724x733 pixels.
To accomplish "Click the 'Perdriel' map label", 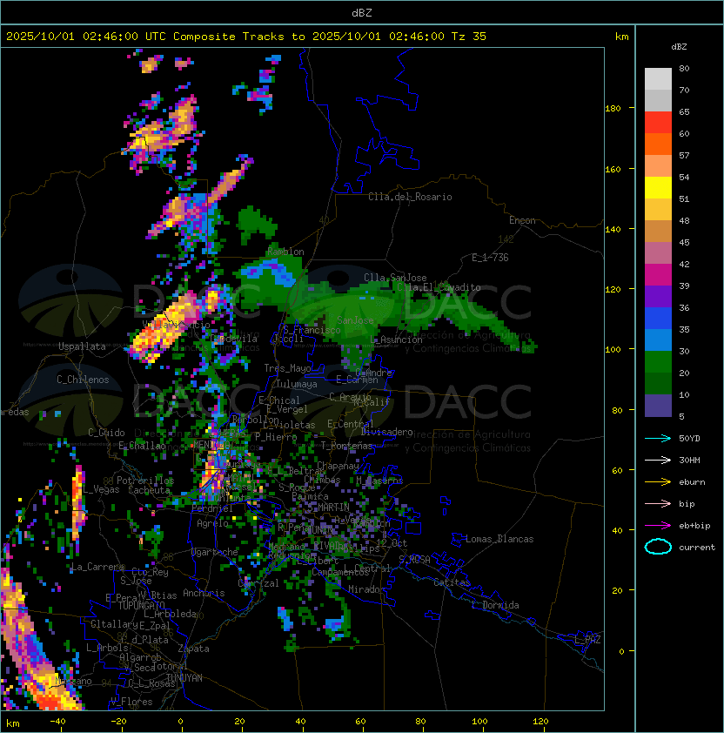I will [212, 508].
